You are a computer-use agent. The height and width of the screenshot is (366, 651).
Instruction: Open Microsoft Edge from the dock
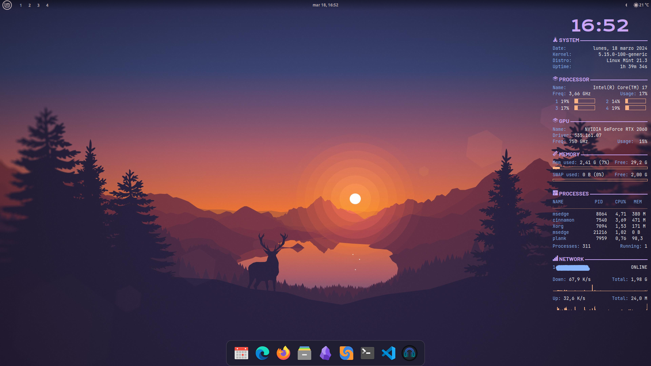262,353
